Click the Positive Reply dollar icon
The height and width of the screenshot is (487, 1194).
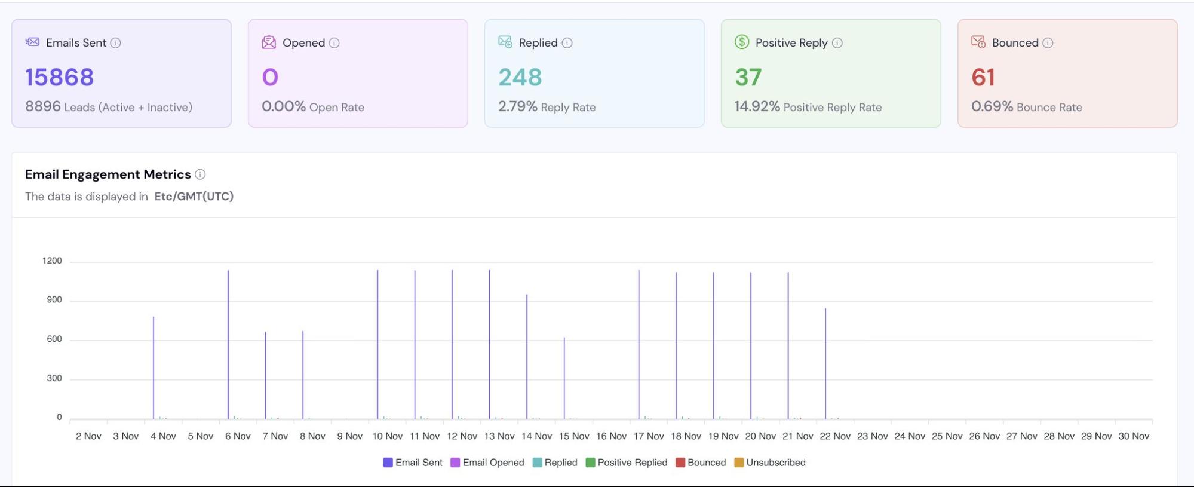pos(742,42)
